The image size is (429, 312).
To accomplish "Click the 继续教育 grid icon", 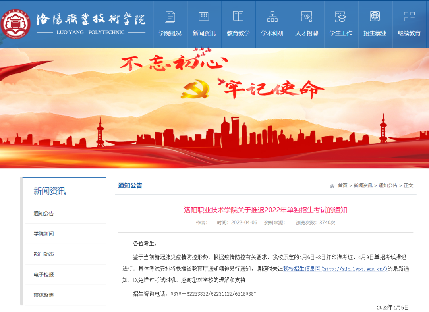I will coord(409,16).
